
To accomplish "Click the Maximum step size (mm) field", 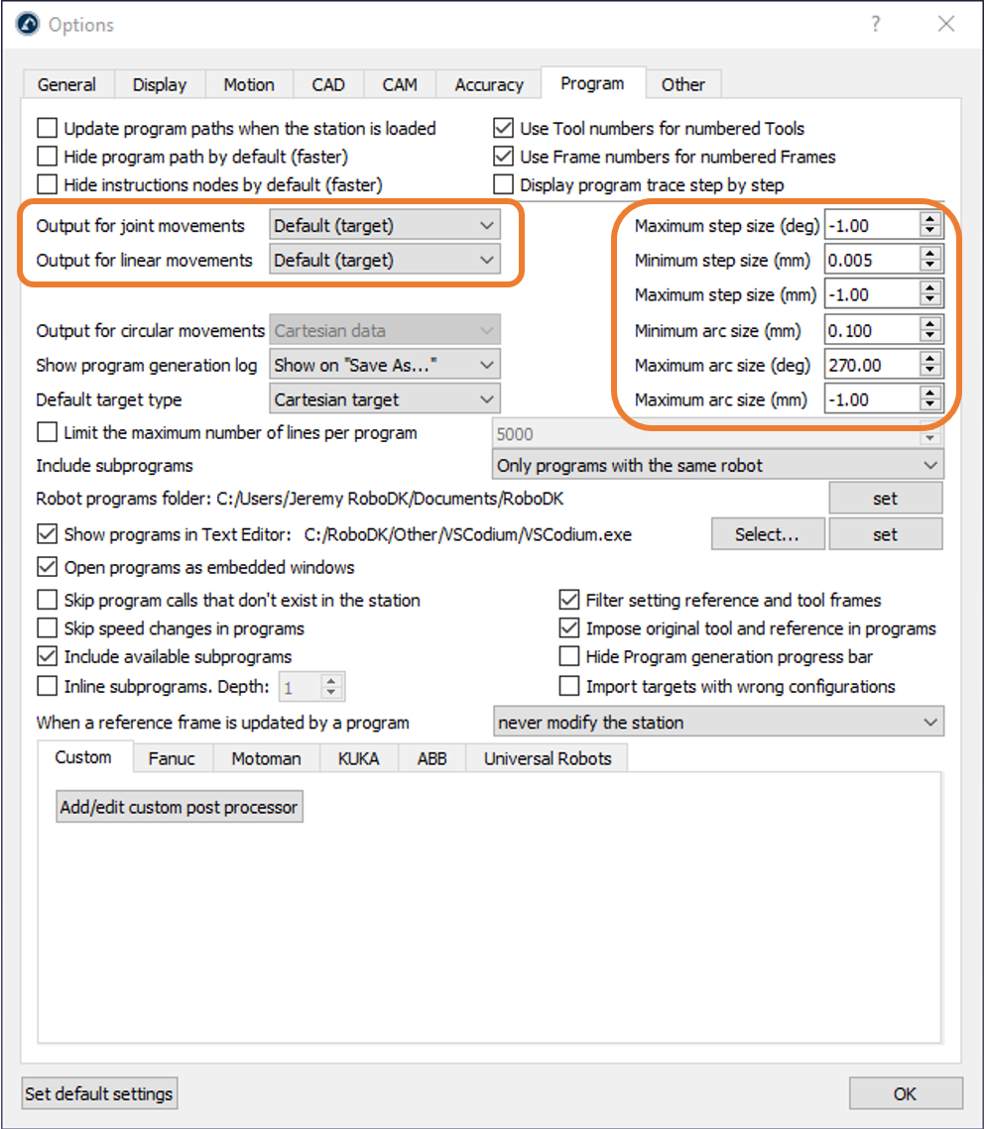I will (x=872, y=294).
